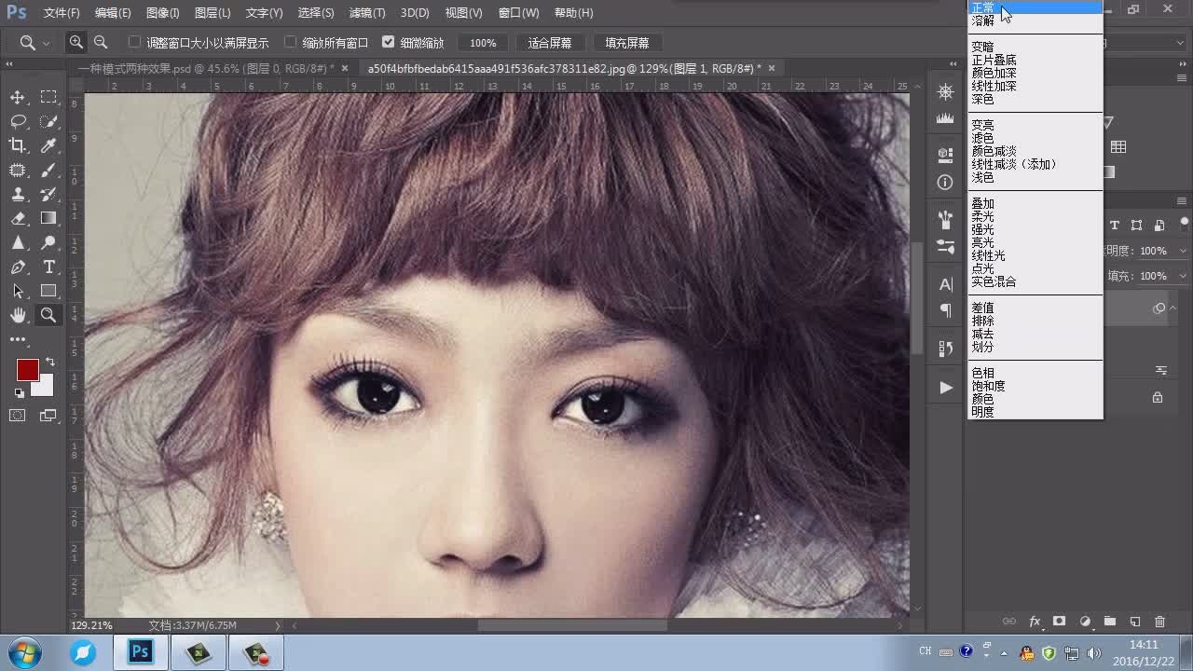Open the Paragraph panel icon
The width and height of the screenshot is (1193, 671).
pyautogui.click(x=945, y=310)
